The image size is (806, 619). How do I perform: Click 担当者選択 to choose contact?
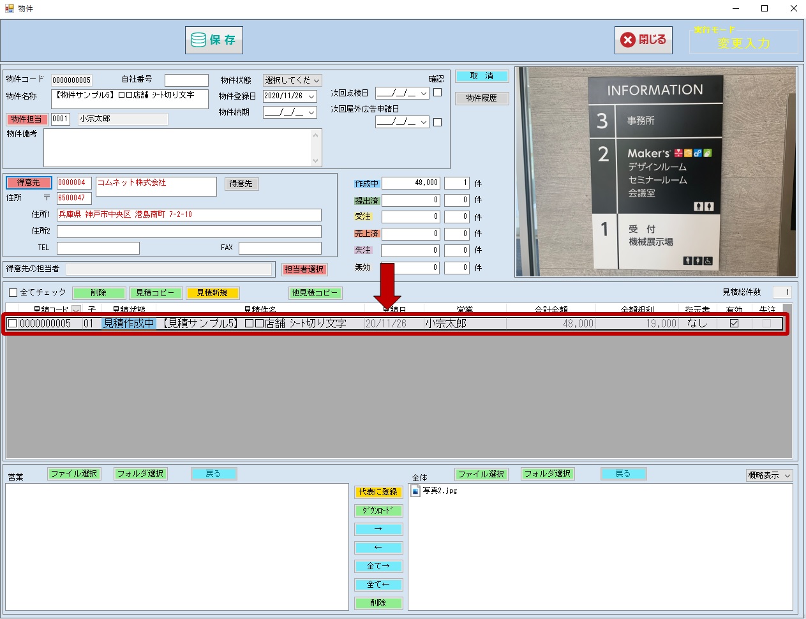tap(304, 269)
